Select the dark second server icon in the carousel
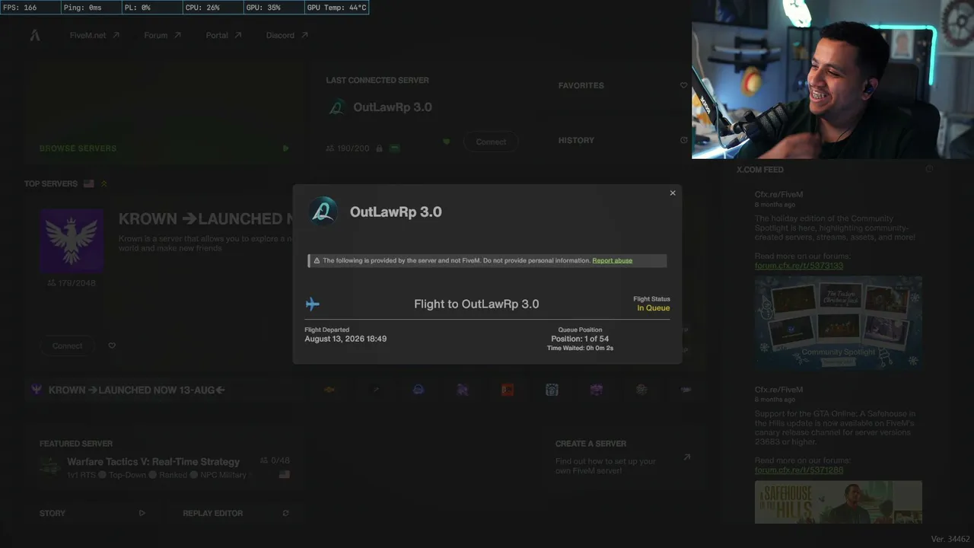974x548 pixels. click(374, 390)
